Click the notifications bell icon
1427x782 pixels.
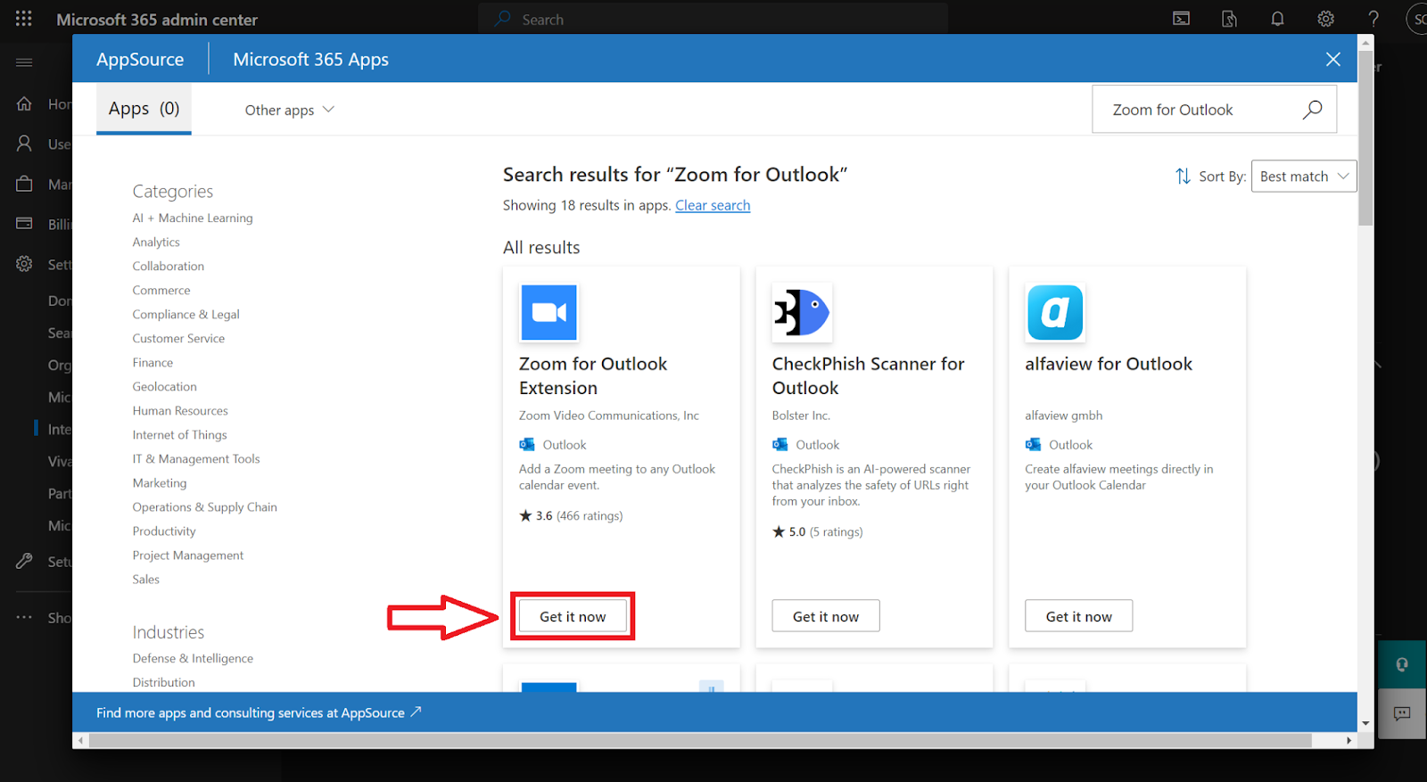1277,19
